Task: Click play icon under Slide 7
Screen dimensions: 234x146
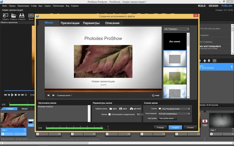Action: point(211,134)
